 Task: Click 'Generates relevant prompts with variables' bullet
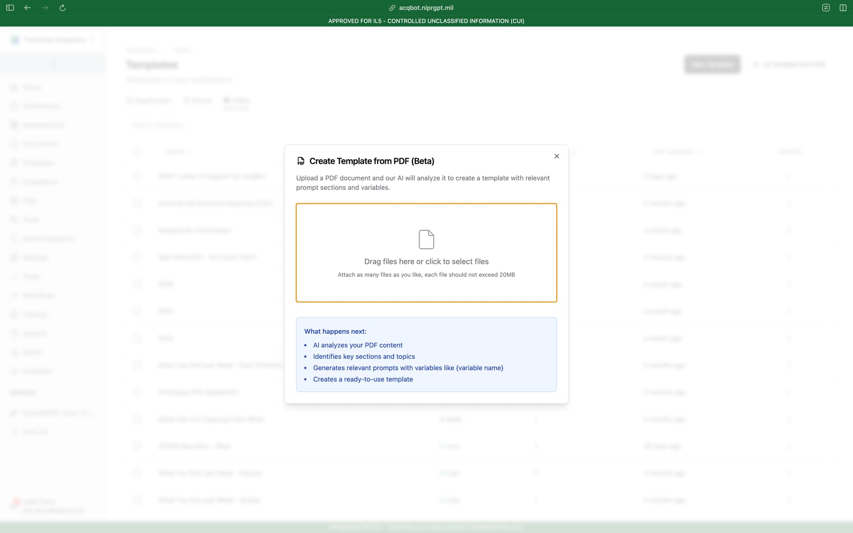408,368
